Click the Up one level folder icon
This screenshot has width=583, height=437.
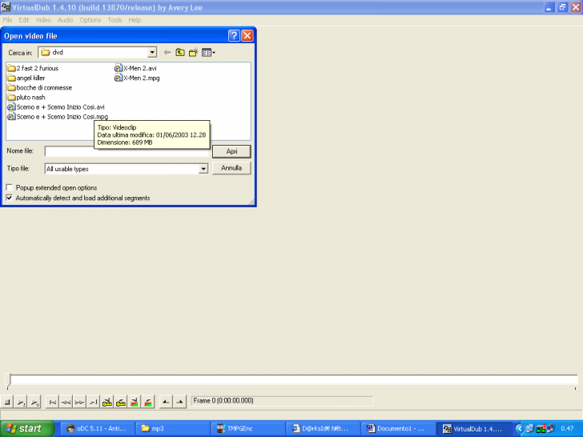180,52
